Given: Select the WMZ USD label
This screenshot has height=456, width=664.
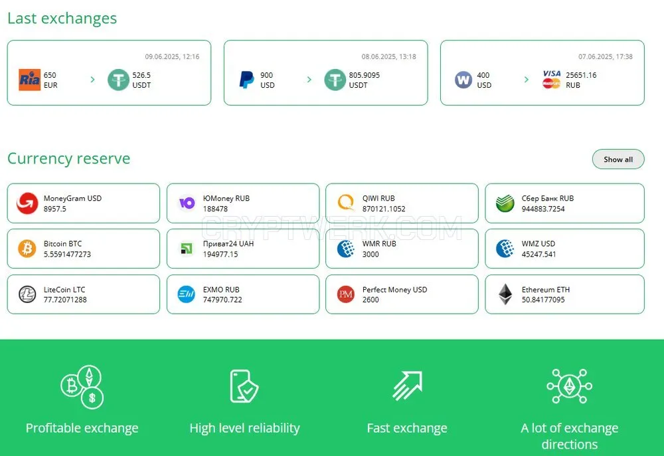Looking at the screenshot, I should 539,244.
